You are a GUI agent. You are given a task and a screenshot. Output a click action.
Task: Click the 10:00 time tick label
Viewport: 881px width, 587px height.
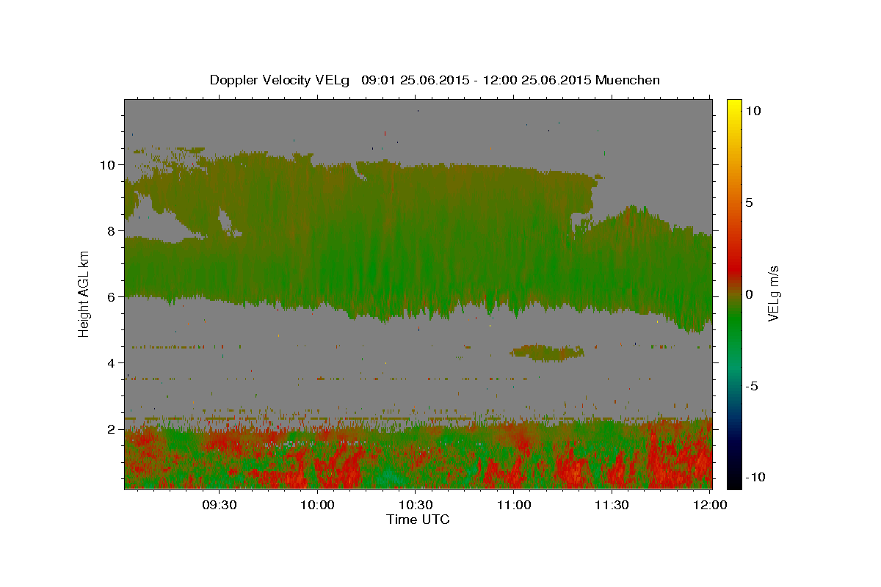tap(318, 505)
